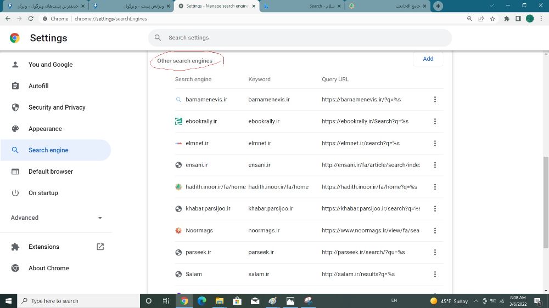Open more actions for Salam search engine
This screenshot has height=308, width=549.
(x=435, y=274)
